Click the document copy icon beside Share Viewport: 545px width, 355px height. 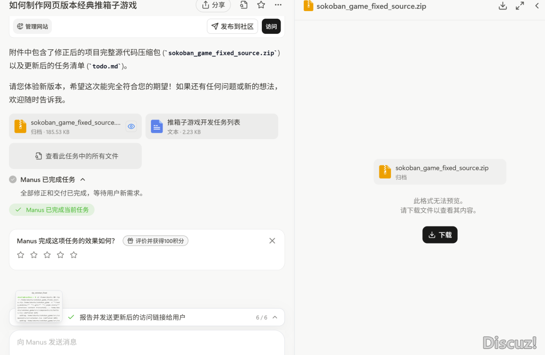pyautogui.click(x=244, y=5)
